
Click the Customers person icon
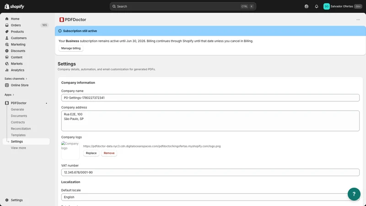tap(7, 38)
